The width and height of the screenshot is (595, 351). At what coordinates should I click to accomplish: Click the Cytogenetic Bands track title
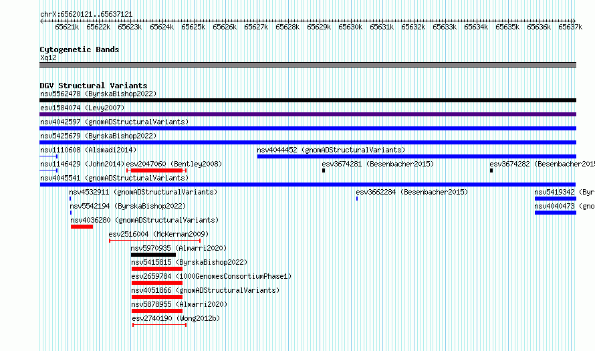point(80,49)
